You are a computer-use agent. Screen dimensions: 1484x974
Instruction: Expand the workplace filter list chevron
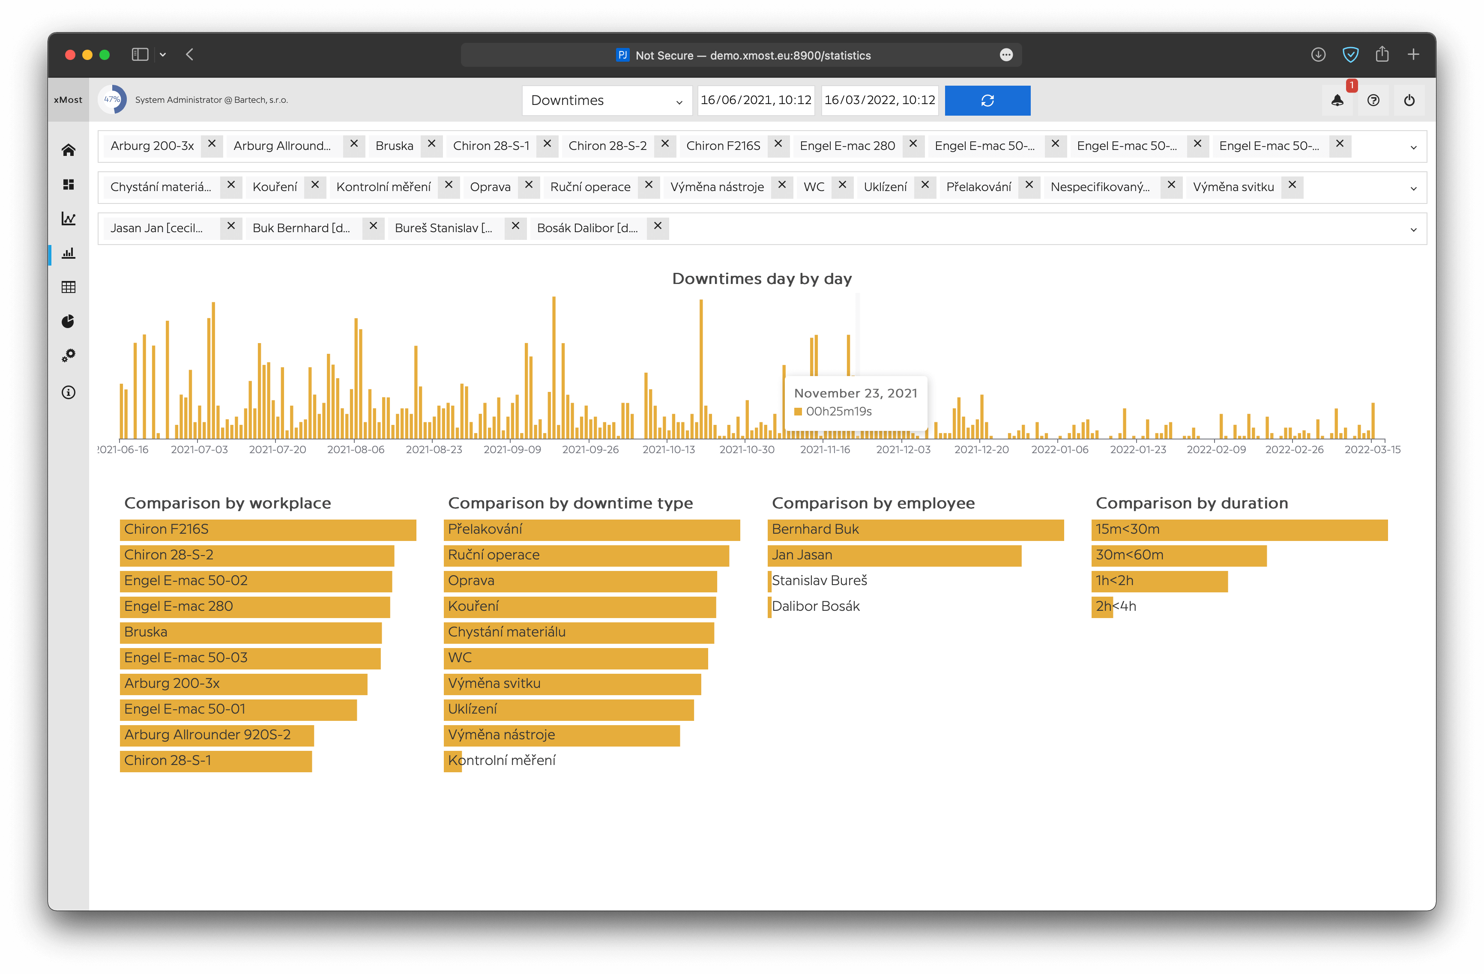coord(1413,147)
